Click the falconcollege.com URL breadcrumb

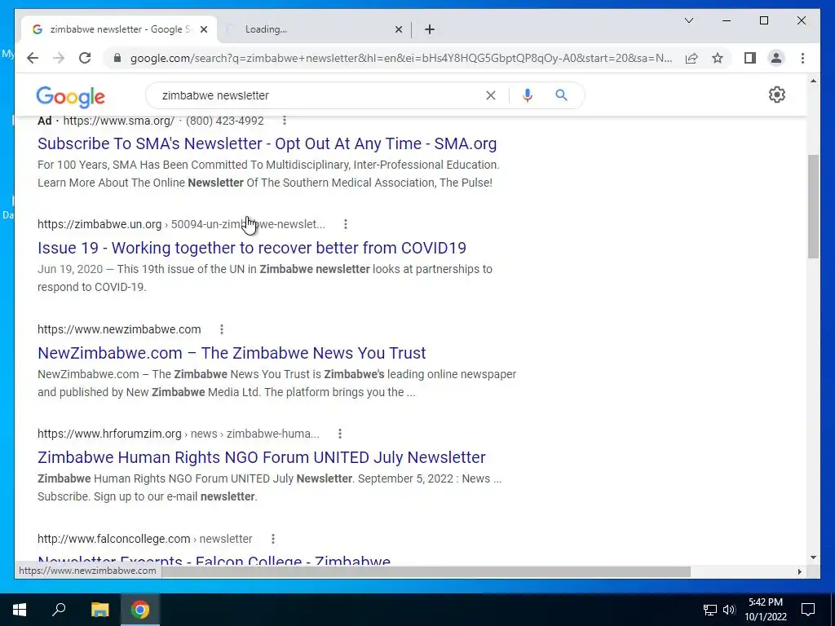[145, 539]
